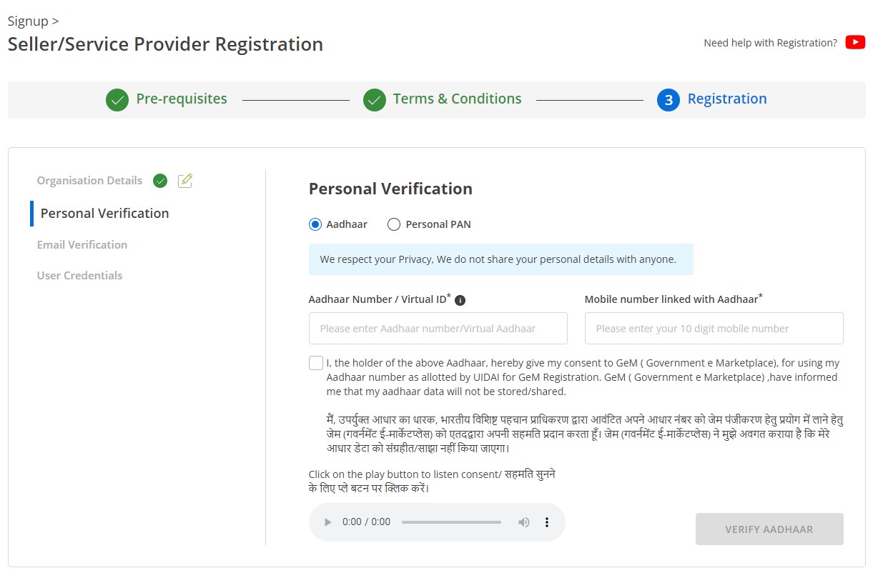Open the registration help YouTube video
883x583 pixels.
tap(855, 42)
